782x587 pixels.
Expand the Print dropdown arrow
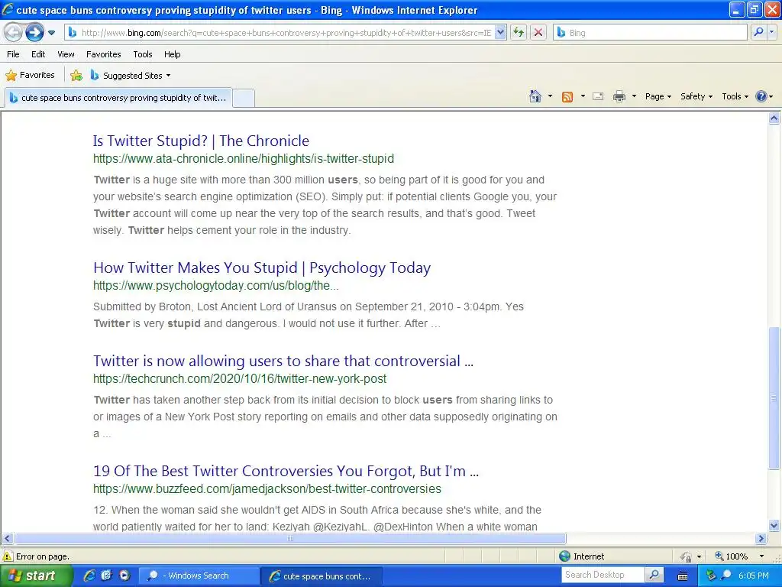tap(634, 96)
